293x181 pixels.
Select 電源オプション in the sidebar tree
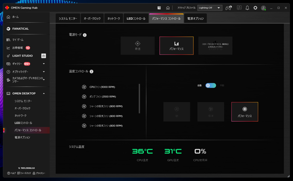coord(22,138)
